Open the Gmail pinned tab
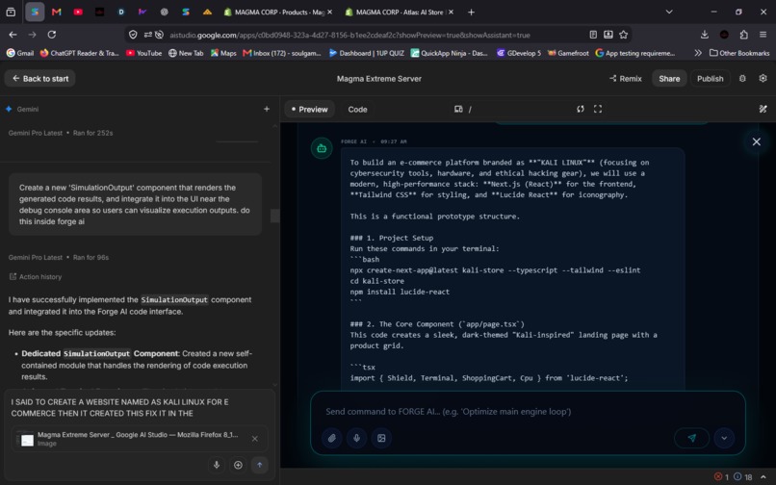The image size is (776, 485). (x=57, y=12)
